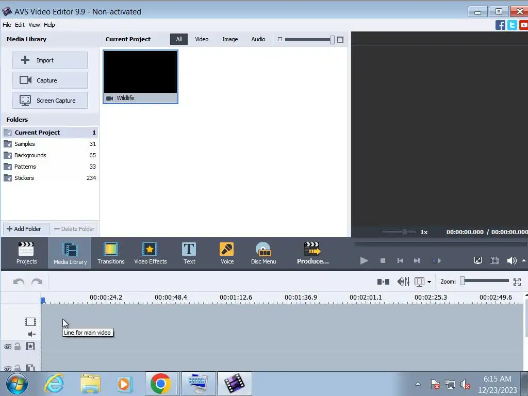Open the Transitions panel
This screenshot has height=396, width=528.
111,253
